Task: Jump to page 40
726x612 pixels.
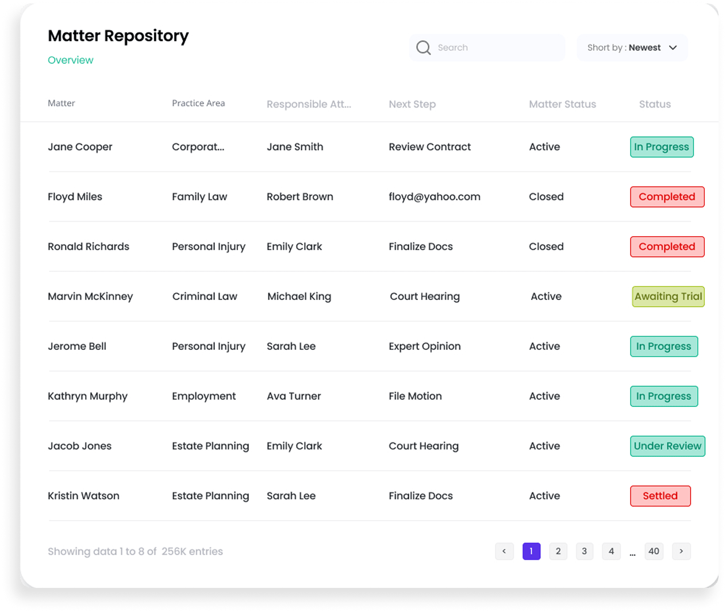Action: 654,551
